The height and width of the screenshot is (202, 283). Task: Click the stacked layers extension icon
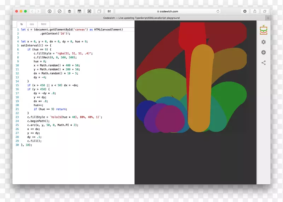[69, 11]
